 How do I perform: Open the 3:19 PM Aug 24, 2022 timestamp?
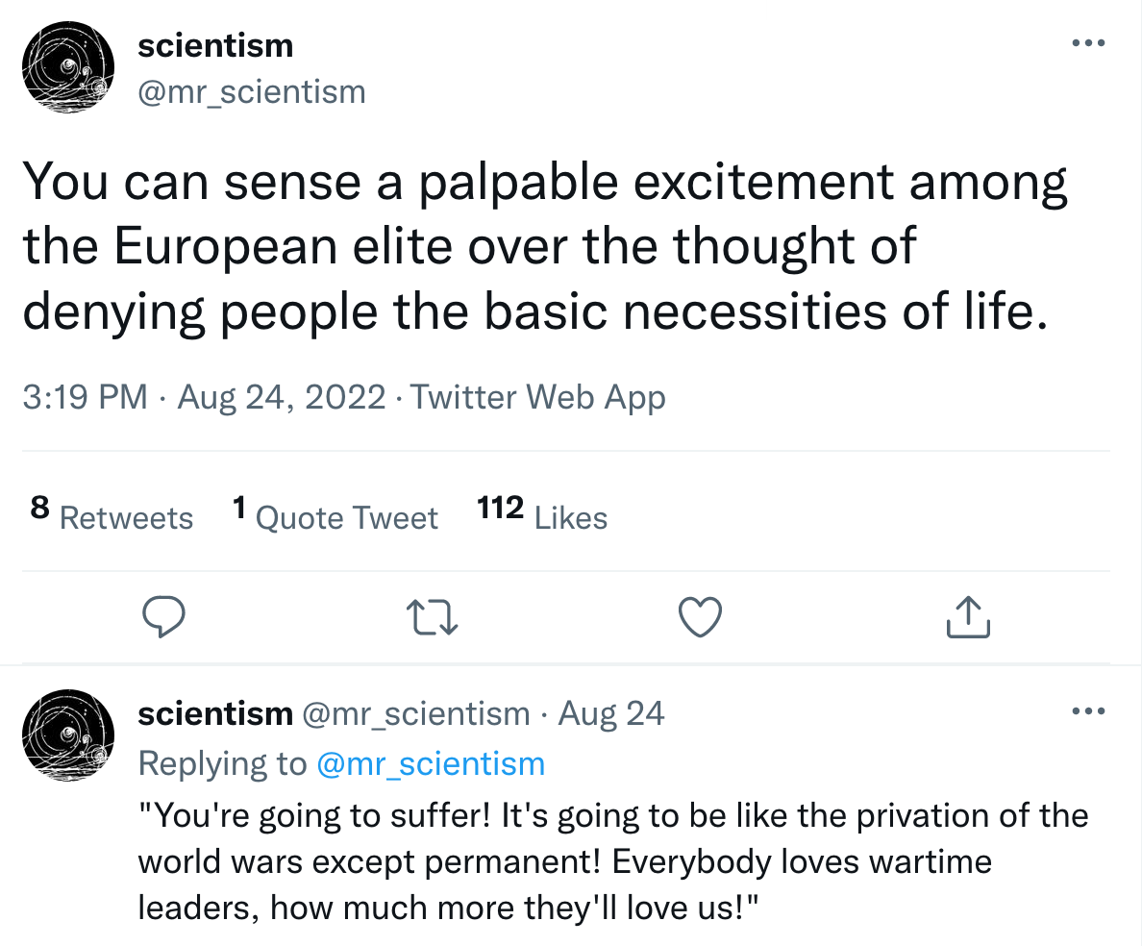click(204, 397)
